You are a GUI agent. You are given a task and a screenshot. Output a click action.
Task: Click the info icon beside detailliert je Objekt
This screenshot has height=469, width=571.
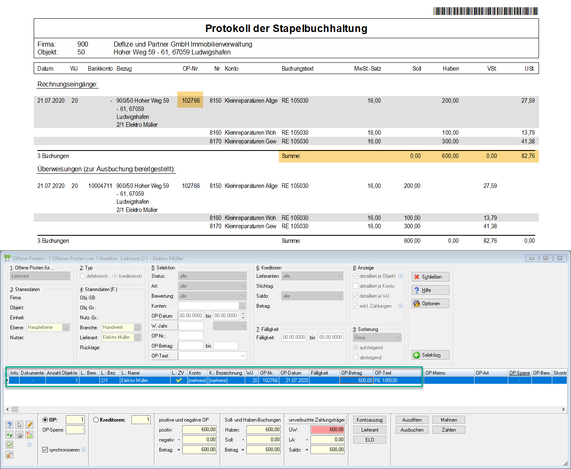(400, 276)
